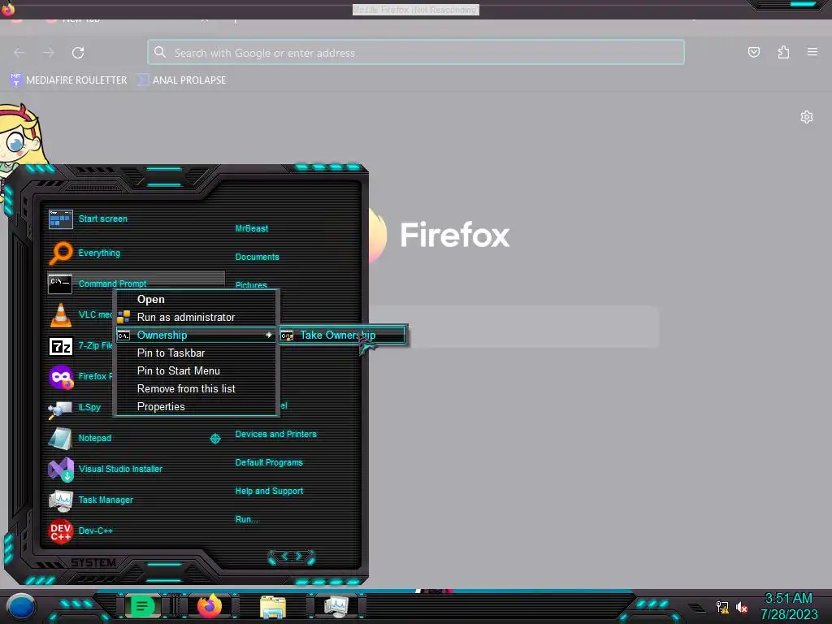The height and width of the screenshot is (624, 832).
Task: Open the Task Manager icon in start menu
Action: point(60,500)
